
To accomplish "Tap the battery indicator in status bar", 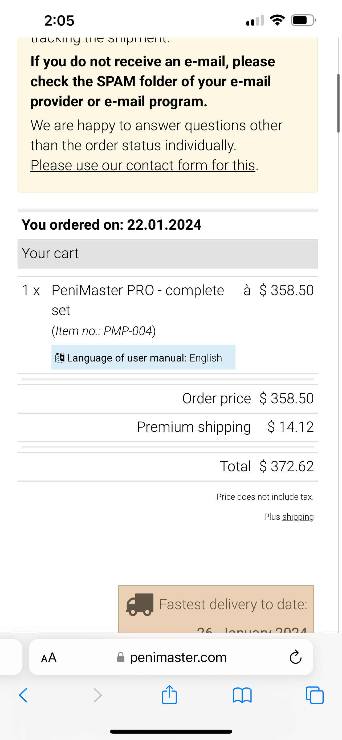I will (303, 20).
